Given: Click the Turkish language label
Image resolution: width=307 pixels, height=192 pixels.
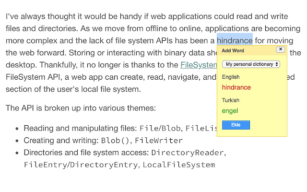Looking at the screenshot, I should tap(230, 100).
